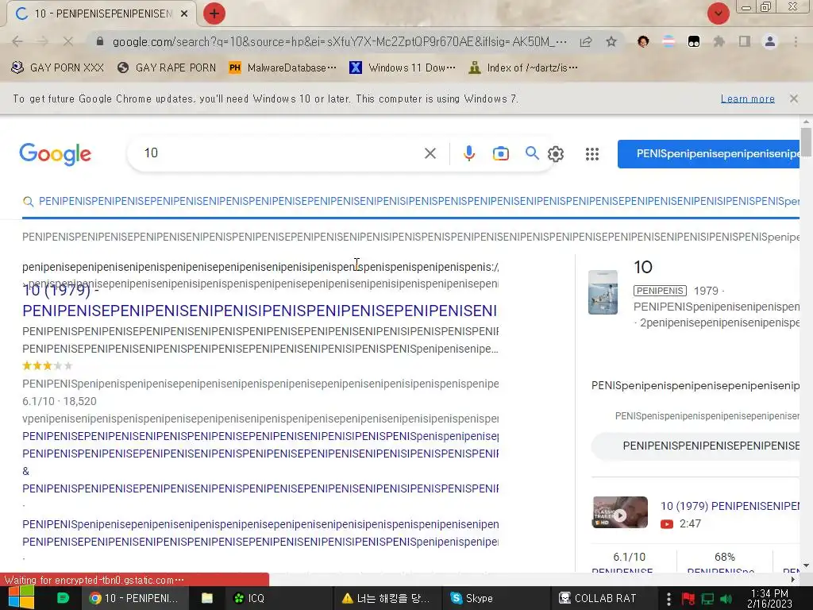Stop loading the page
Viewport: 813px width, 610px height.
coord(68,41)
